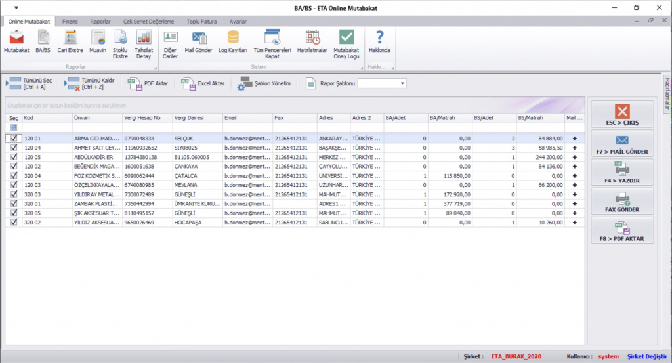Open Mutabakat Onay Logu

pyautogui.click(x=346, y=44)
